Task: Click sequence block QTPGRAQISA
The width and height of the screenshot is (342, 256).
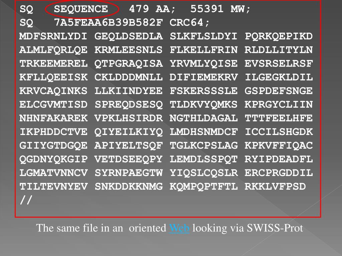Action: tap(129, 64)
